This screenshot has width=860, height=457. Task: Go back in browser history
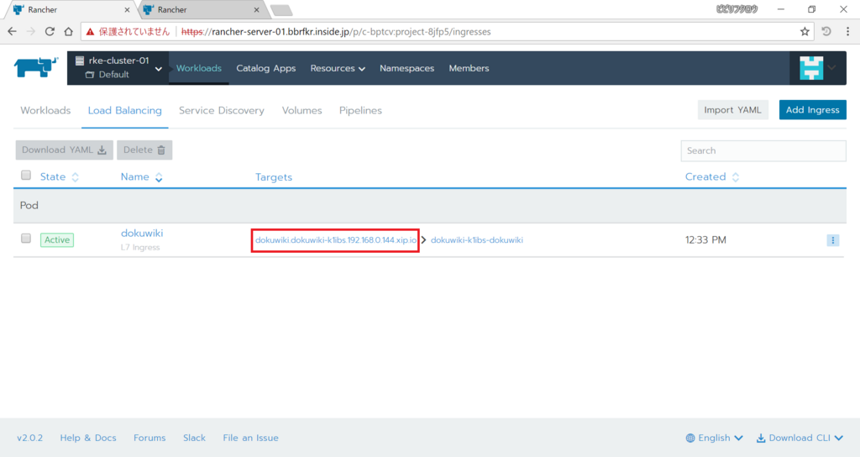pyautogui.click(x=12, y=32)
